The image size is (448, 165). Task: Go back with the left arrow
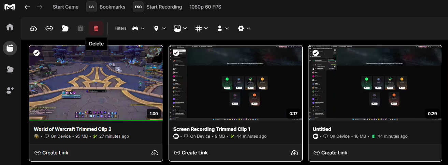(x=27, y=7)
